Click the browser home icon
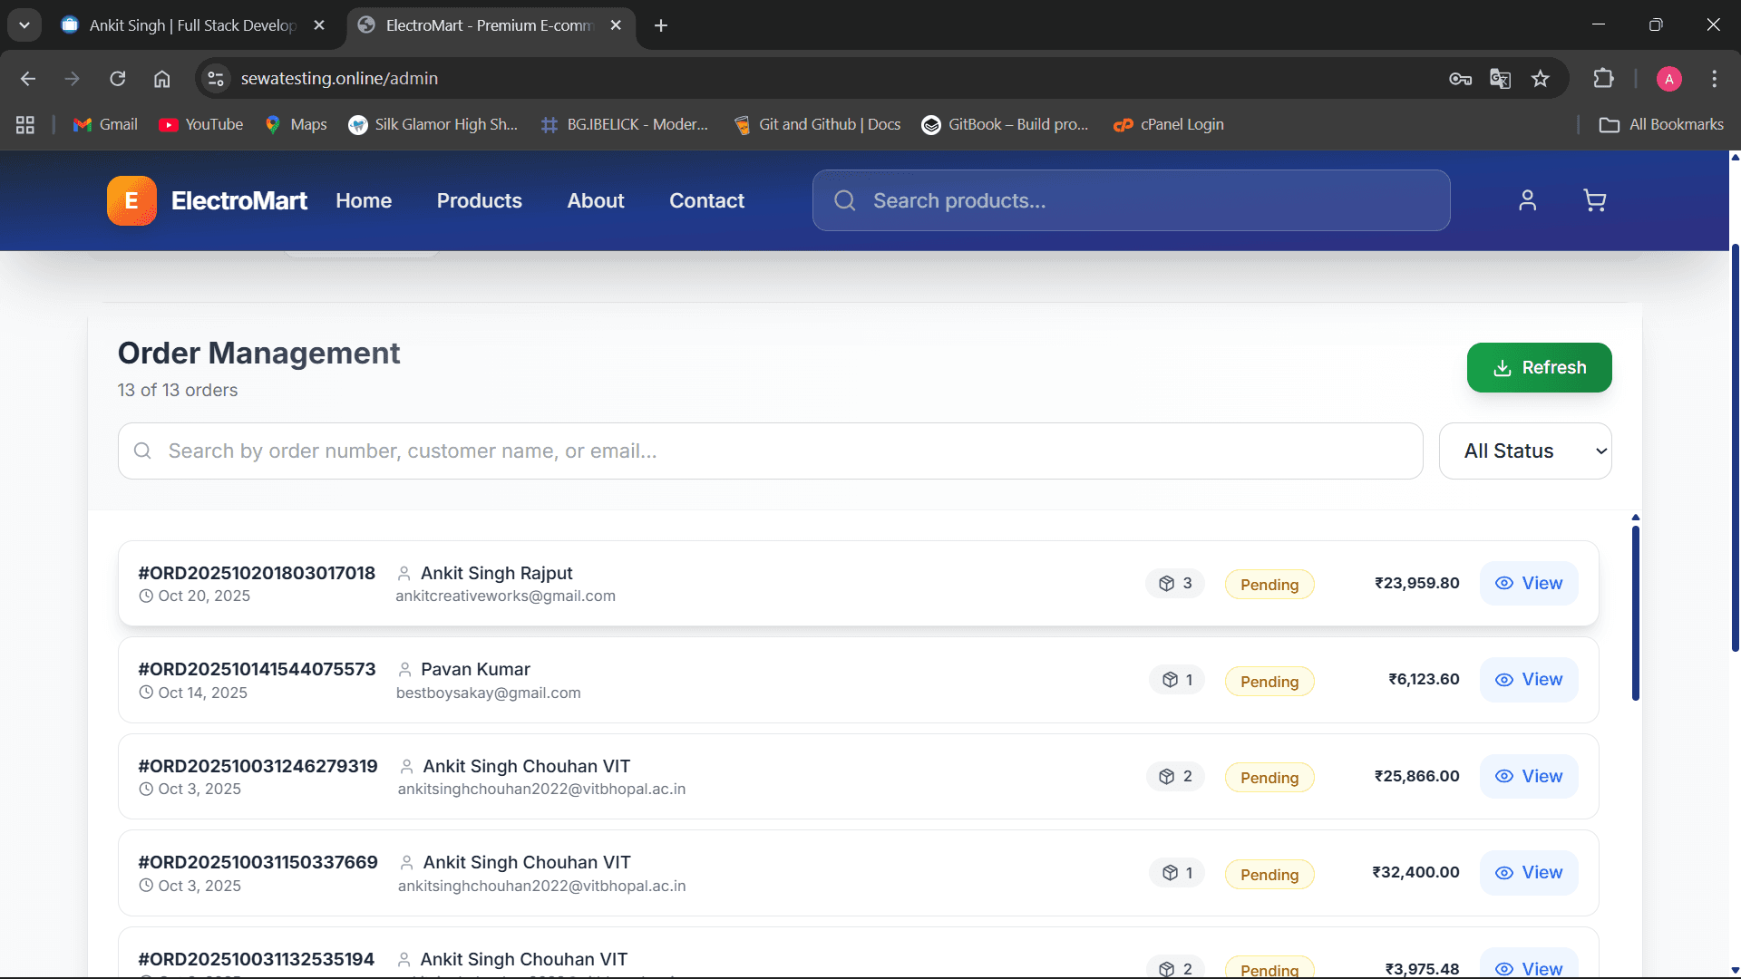This screenshot has width=1741, height=979. 161,79
